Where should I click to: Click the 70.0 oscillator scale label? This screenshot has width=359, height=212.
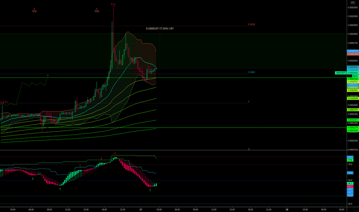coord(350,164)
